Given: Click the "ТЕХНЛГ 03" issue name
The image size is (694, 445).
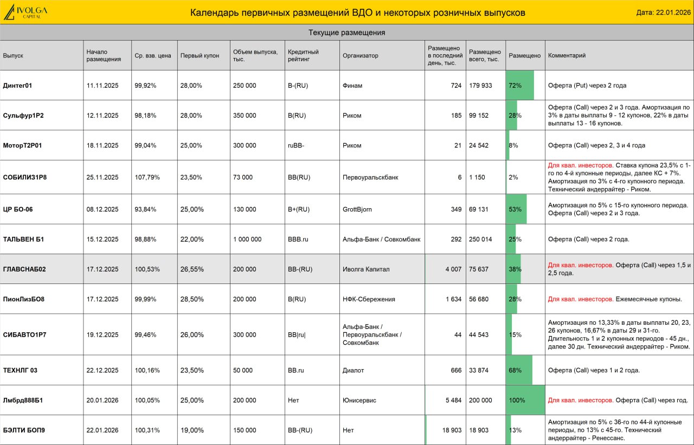Looking at the screenshot, I should (x=20, y=370).
